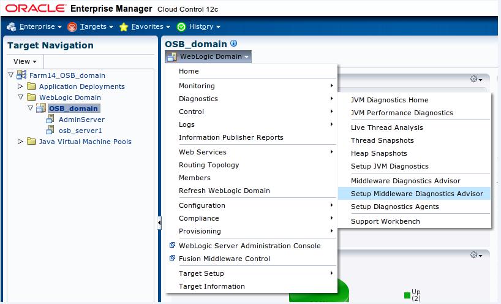Open the Enterprise dropdown menu

coord(40,26)
